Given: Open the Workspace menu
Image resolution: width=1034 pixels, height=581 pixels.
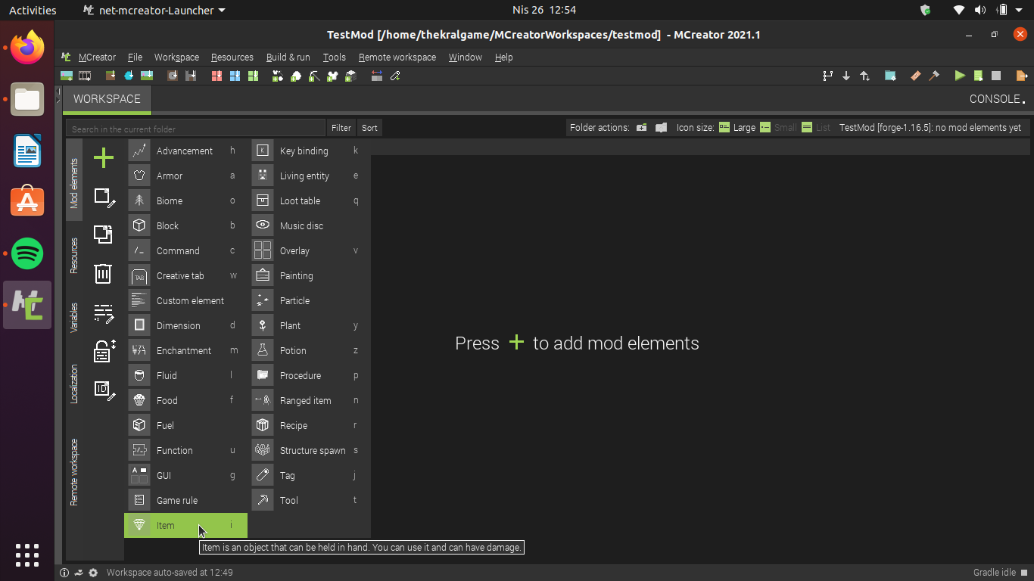Looking at the screenshot, I should [x=176, y=57].
